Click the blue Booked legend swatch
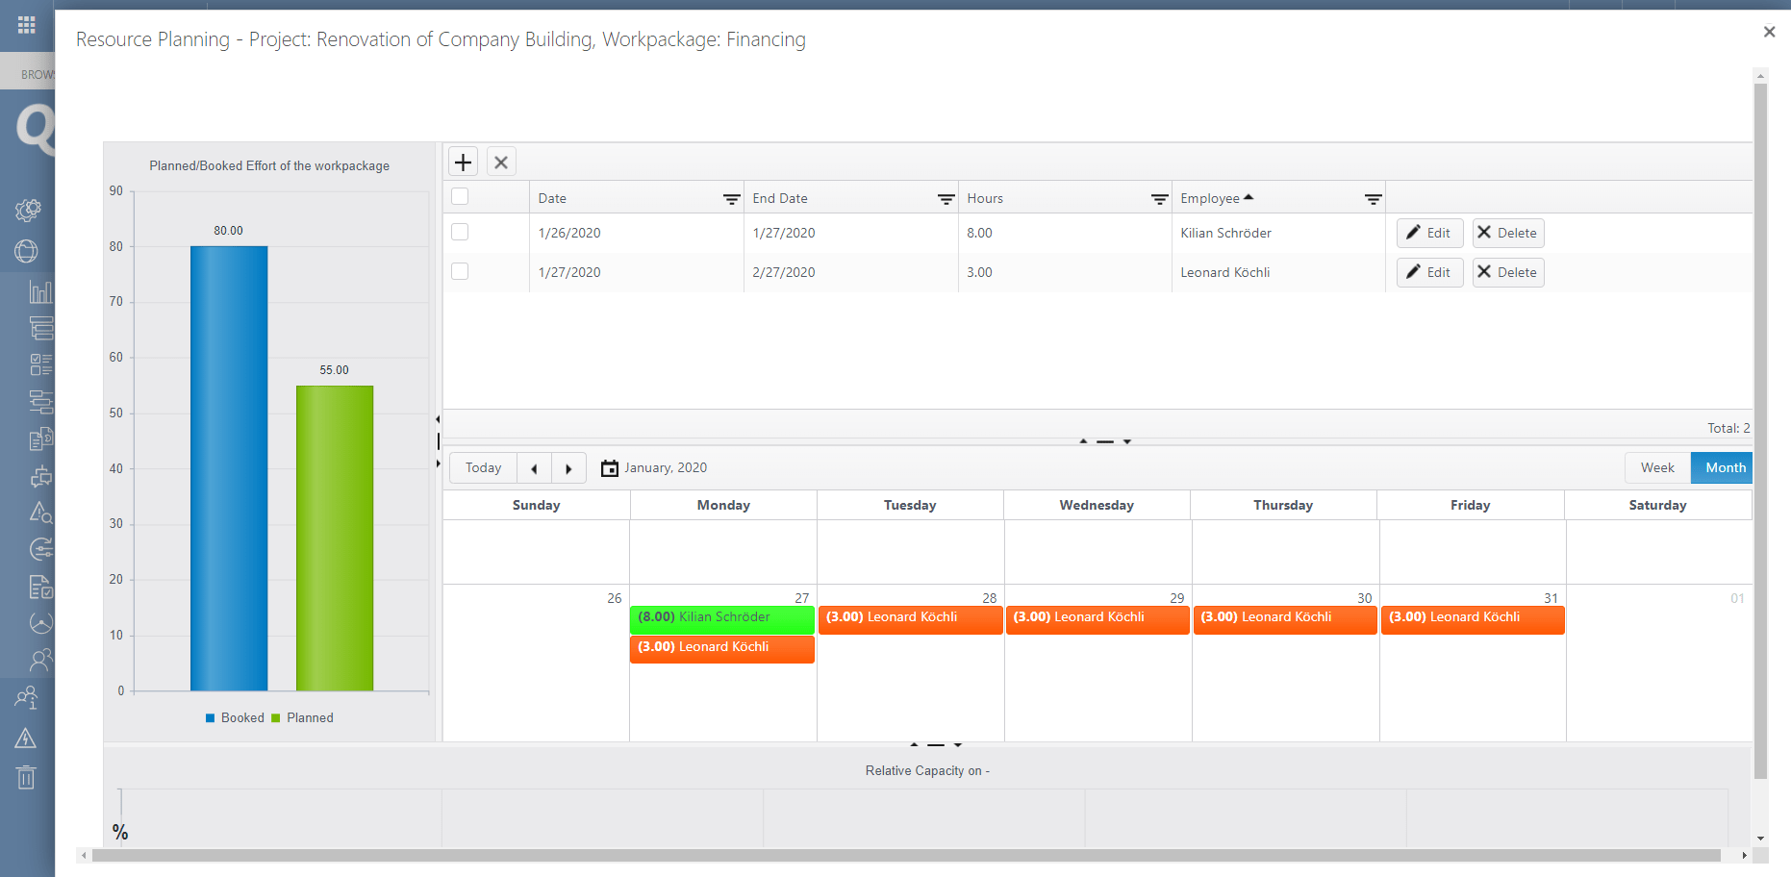This screenshot has height=877, width=1791. click(210, 718)
